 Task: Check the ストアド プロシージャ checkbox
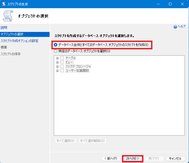point(62,66)
